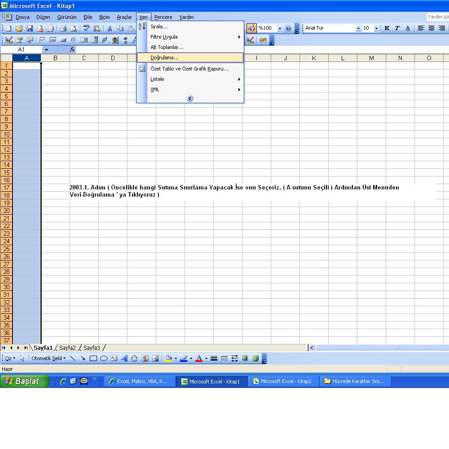Open the Name Box dropdown arrow
Screen dimensions: 449x449
(46, 49)
